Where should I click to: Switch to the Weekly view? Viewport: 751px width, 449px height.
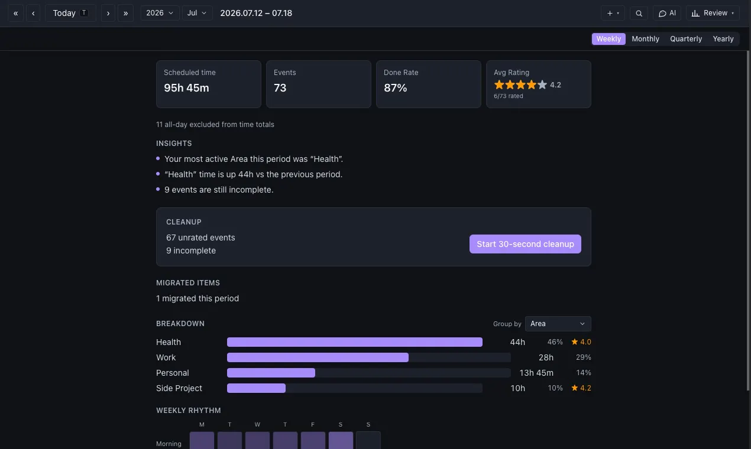608,39
